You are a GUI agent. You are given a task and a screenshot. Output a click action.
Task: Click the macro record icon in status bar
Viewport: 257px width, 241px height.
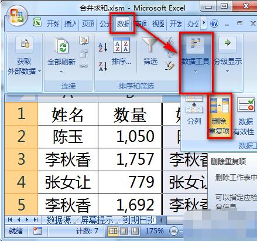(37, 231)
